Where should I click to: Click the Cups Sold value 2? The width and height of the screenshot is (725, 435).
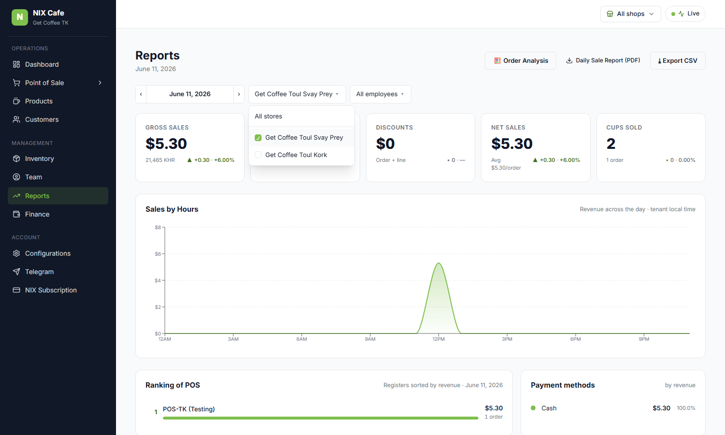tap(611, 144)
